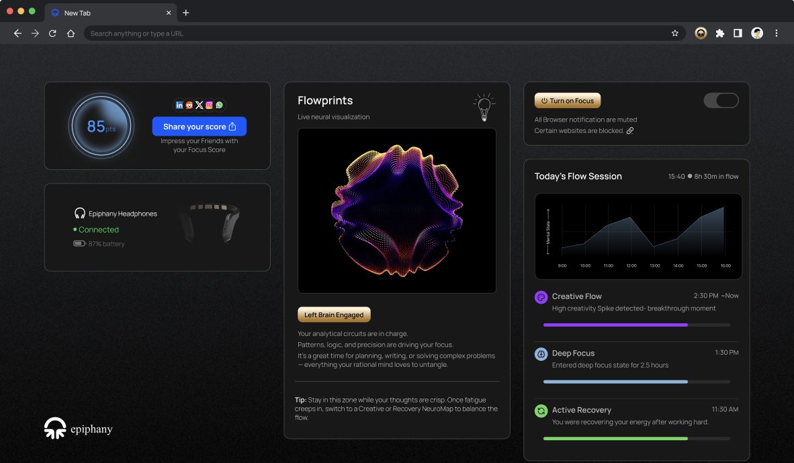Share score on Reddit
Image resolution: width=794 pixels, height=463 pixels.
point(189,105)
